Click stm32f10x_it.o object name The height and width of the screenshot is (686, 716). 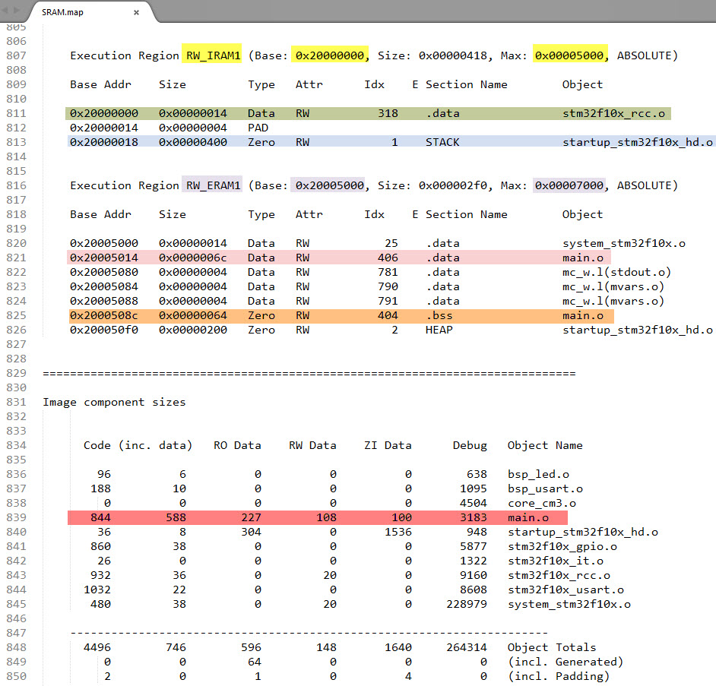click(x=556, y=561)
